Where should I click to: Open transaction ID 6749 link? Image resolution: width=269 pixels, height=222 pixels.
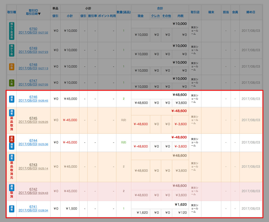pyautogui.click(x=33, y=48)
